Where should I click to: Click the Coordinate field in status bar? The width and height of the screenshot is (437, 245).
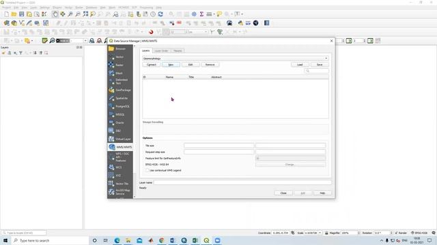281,233
